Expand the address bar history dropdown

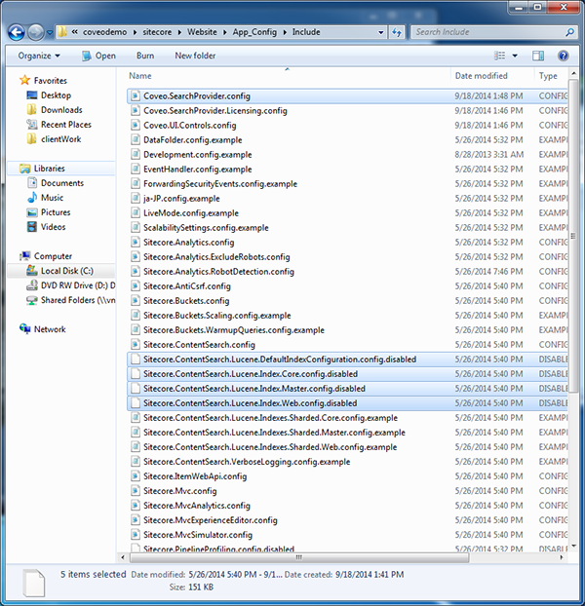point(381,32)
